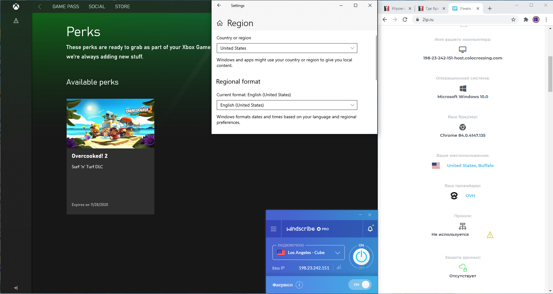Open Country or region dropdown
This screenshot has width=553, height=294.
pyautogui.click(x=287, y=48)
